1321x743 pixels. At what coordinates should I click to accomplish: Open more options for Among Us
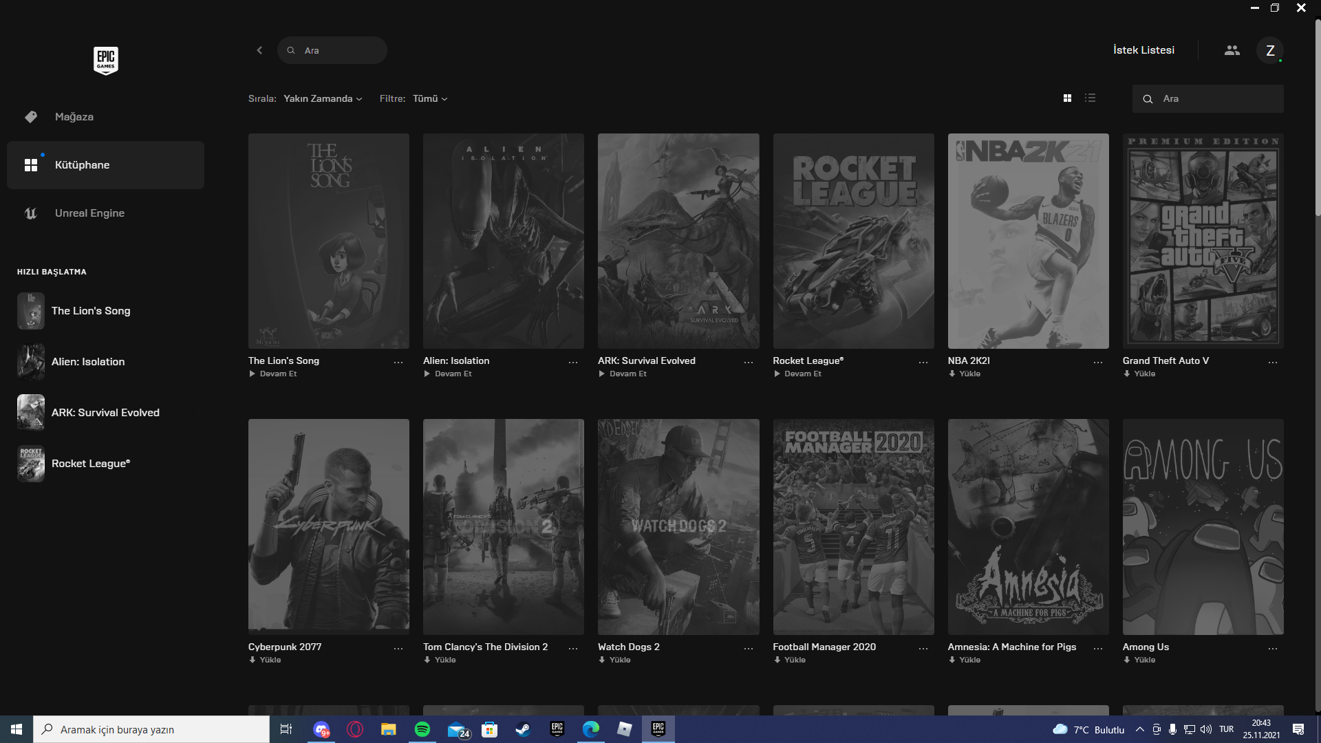pyautogui.click(x=1273, y=648)
